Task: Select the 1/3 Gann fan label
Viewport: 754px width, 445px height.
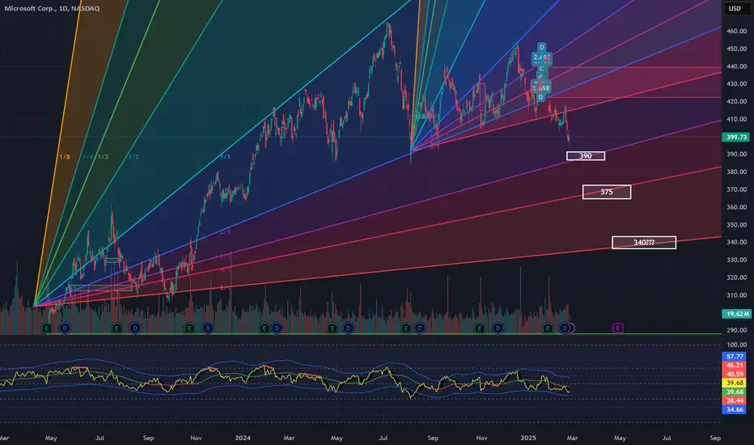Action: pos(103,157)
